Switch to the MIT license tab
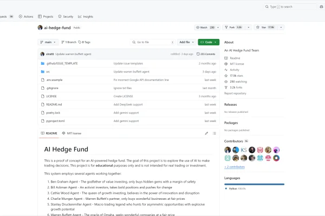Screen dimensions: 325x216 (x=71, y=133)
